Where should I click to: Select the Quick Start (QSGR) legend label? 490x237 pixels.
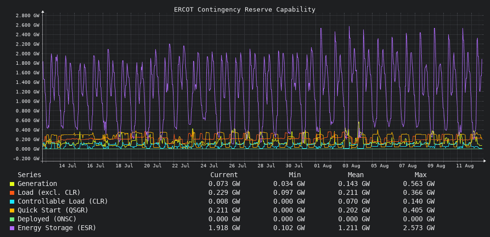point(53,211)
